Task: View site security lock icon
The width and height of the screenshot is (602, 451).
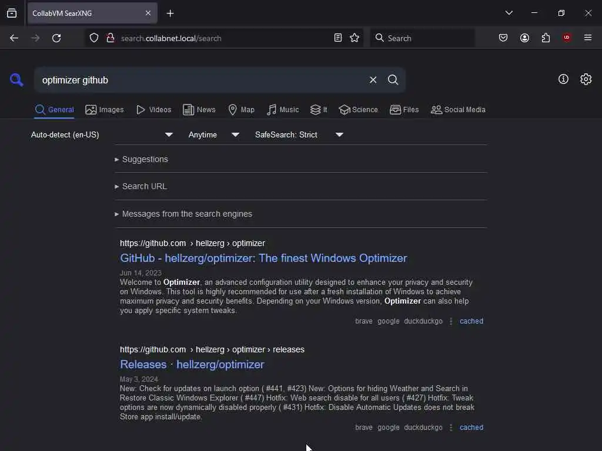Action: 111,38
